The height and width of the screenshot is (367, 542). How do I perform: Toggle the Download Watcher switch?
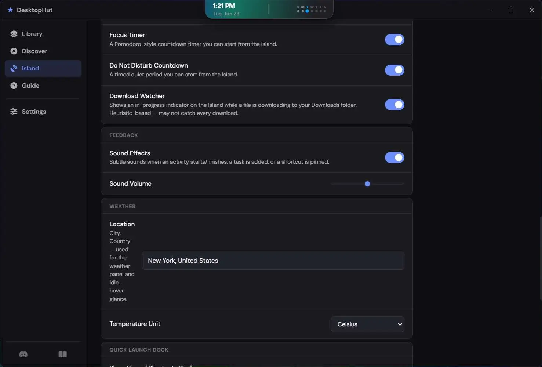394,105
